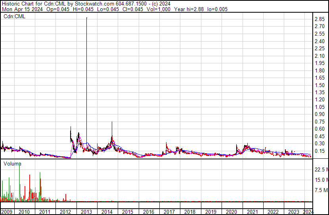Image resolution: width=329 pixels, height=215 pixels.
Task: Click the Volume label in lower panel
Action: (x=12, y=164)
